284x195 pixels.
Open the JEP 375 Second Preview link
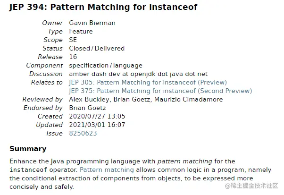click(x=160, y=91)
